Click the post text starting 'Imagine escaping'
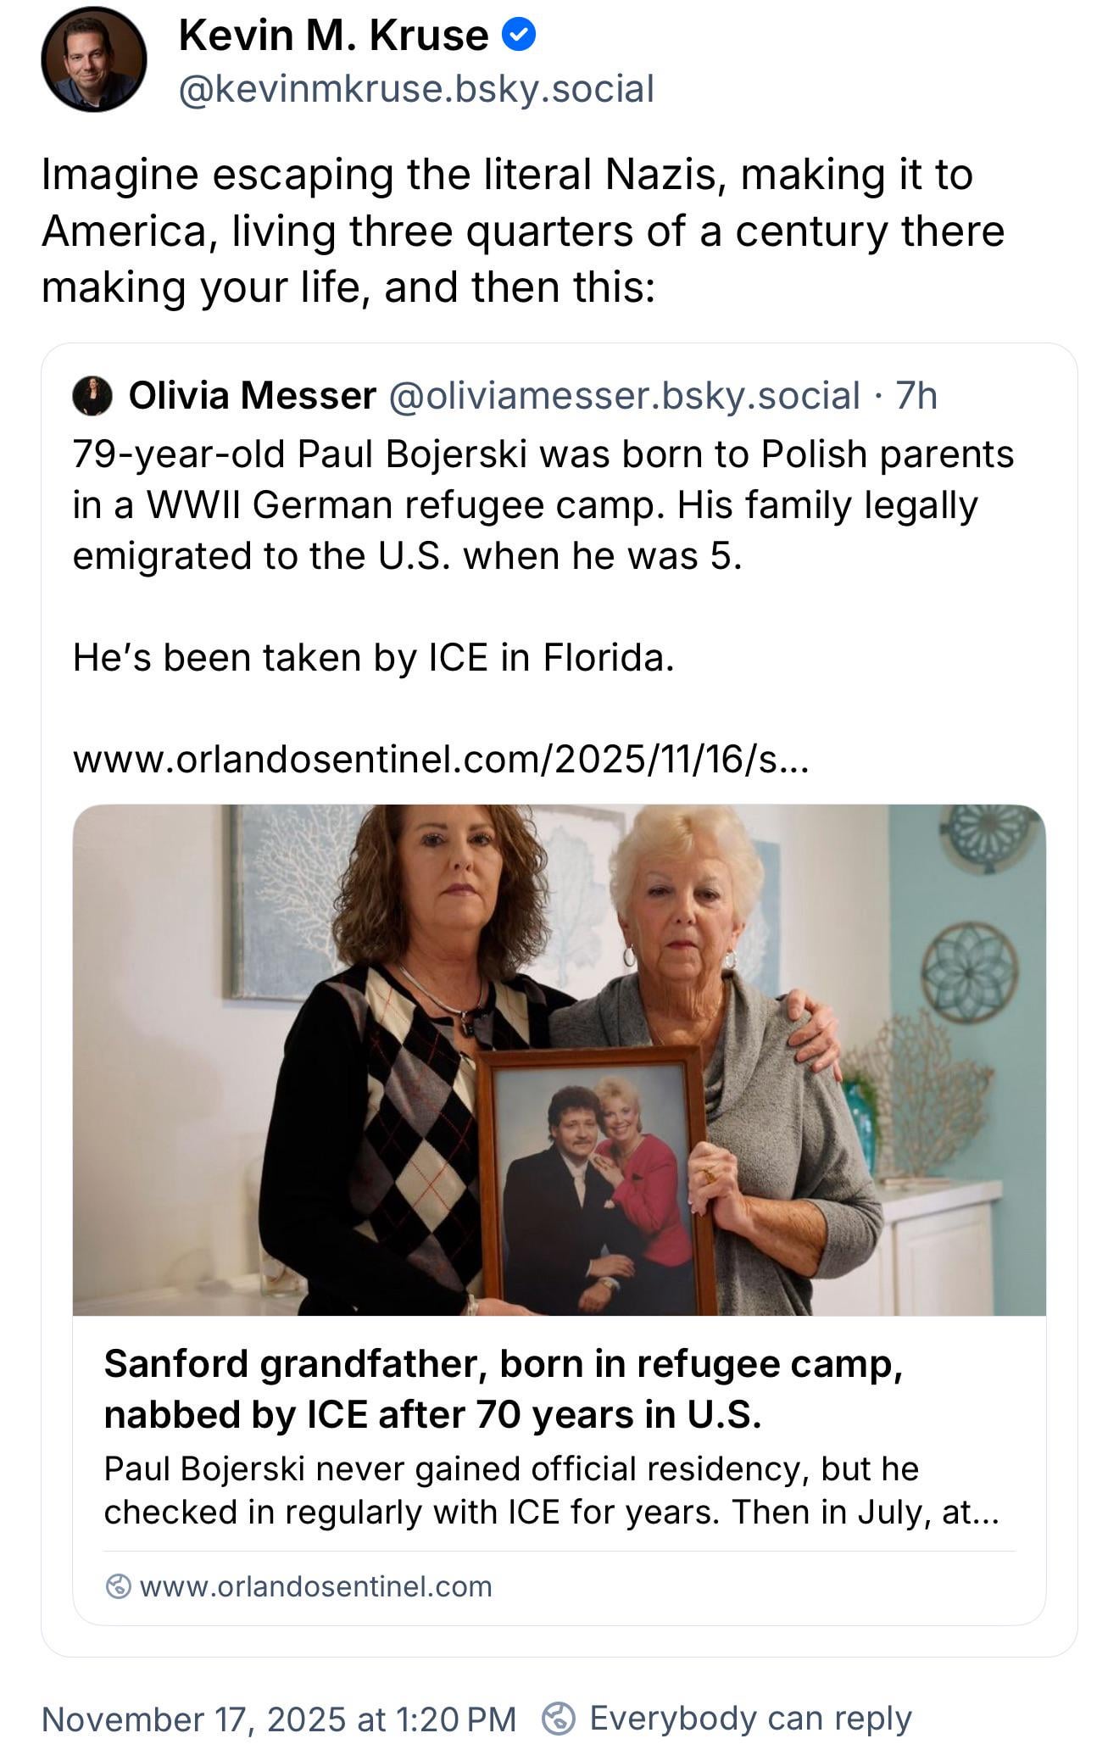Viewport: 1119px width, 1744px height. (522, 231)
